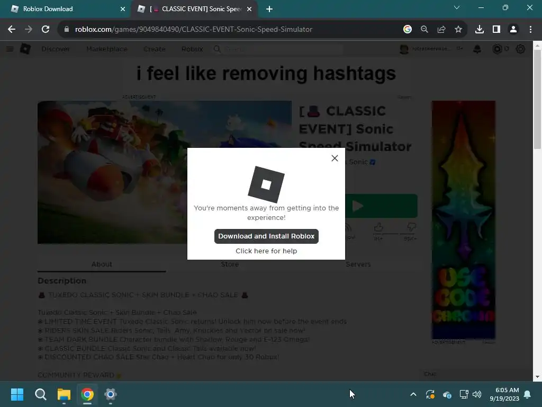This screenshot has height=407, width=542.
Task: Dislike the game with thumbs down
Action: 411,227
